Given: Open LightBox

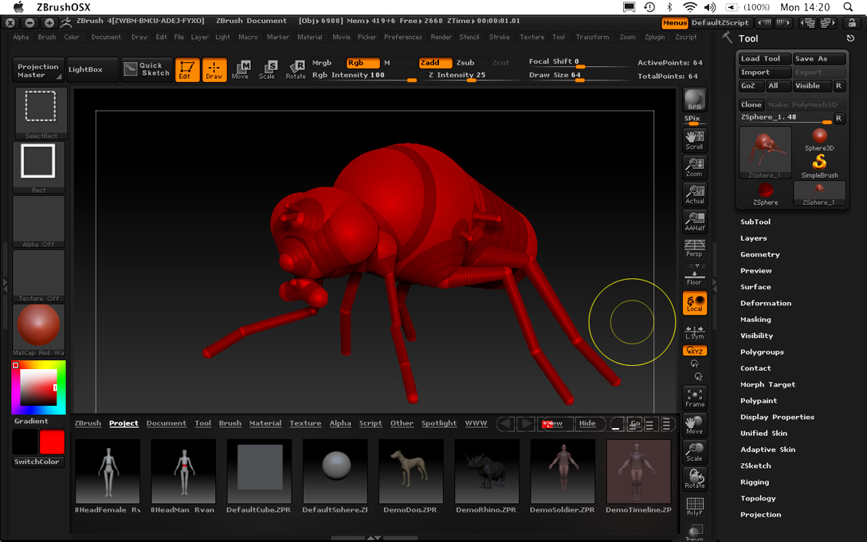Looking at the screenshot, I should [88, 69].
